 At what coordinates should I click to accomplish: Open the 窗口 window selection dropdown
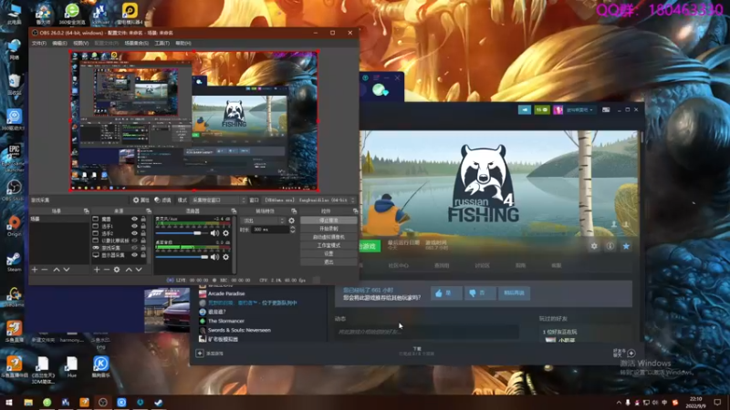point(308,200)
